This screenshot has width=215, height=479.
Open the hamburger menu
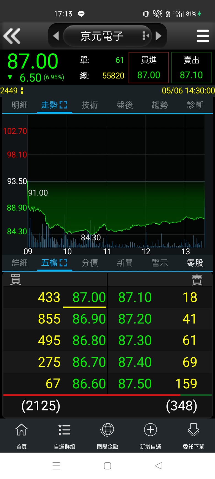pyautogui.click(x=203, y=36)
